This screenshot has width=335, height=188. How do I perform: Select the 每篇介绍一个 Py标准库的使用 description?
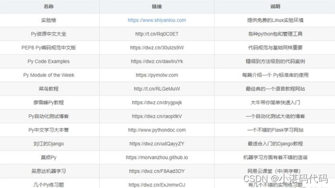275,75
